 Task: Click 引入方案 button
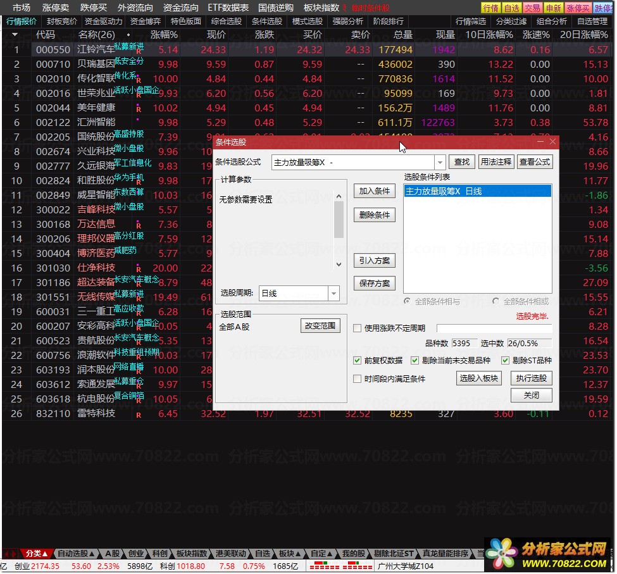[374, 261]
